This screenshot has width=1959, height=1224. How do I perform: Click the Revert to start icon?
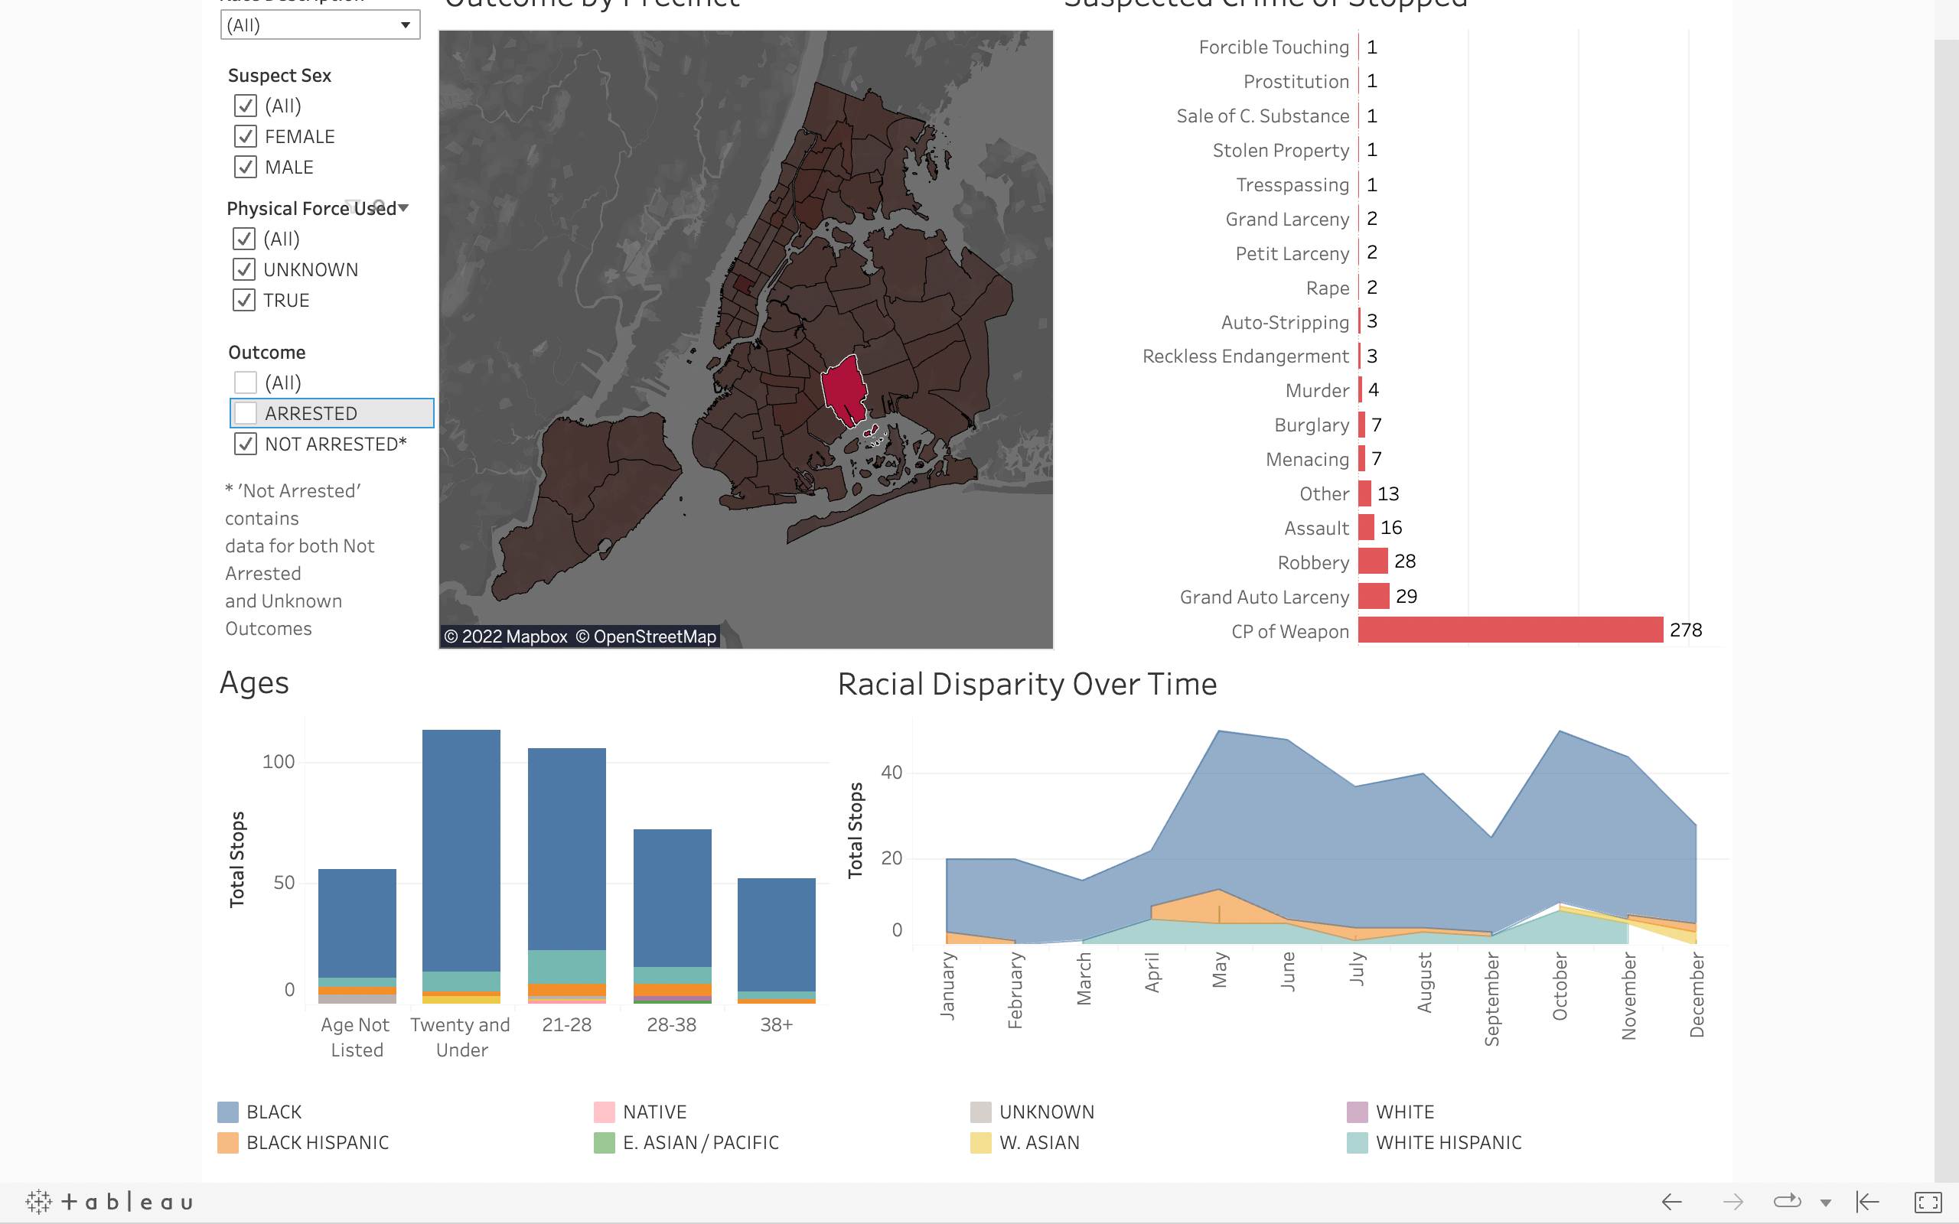pyautogui.click(x=1867, y=1202)
